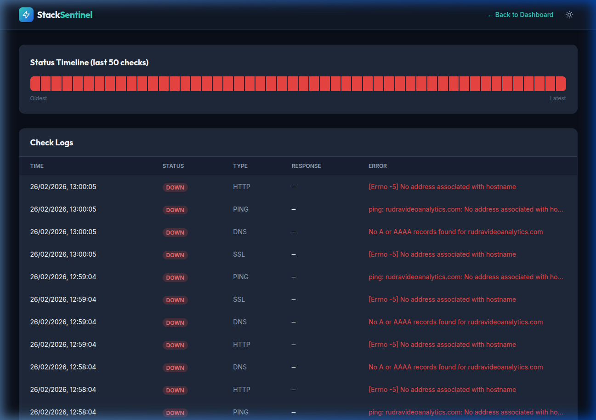Click the RESPONSE column header
The image size is (596, 420).
tap(307, 166)
